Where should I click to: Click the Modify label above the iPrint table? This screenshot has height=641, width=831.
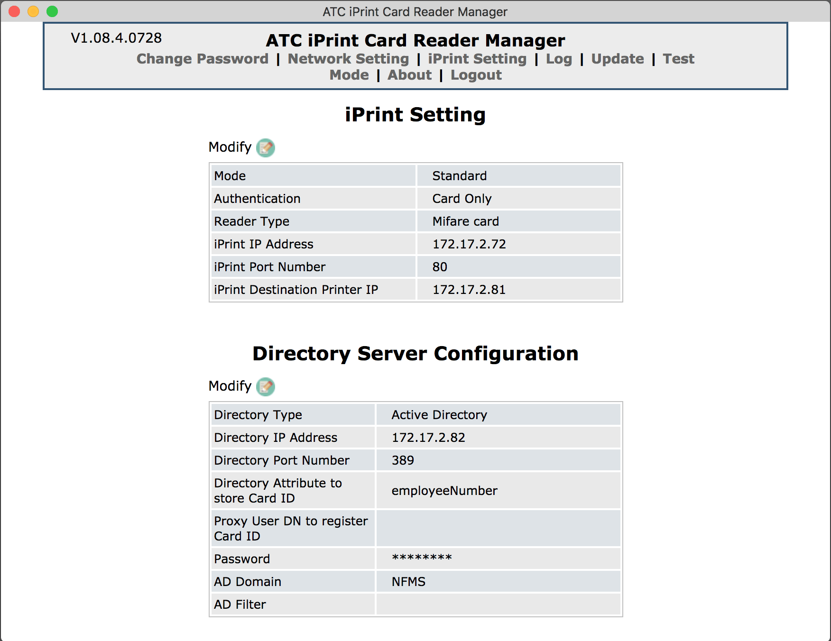click(230, 147)
